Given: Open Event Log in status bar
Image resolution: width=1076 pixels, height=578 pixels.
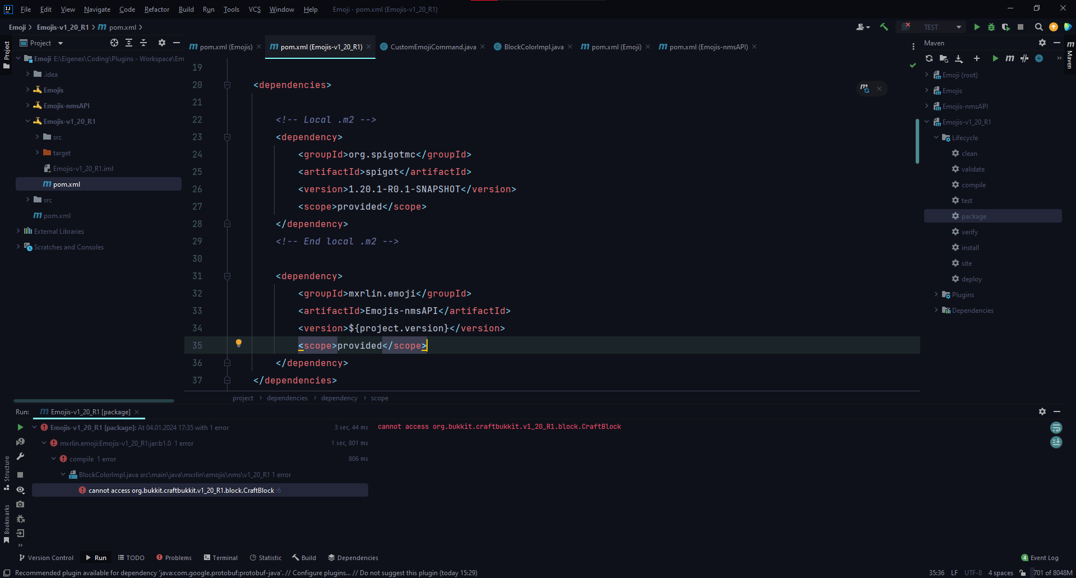Looking at the screenshot, I should point(1040,558).
